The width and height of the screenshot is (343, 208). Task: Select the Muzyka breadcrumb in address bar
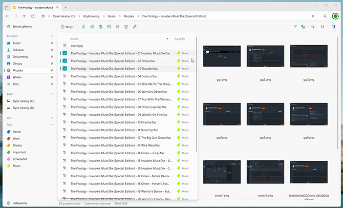tap(129, 16)
